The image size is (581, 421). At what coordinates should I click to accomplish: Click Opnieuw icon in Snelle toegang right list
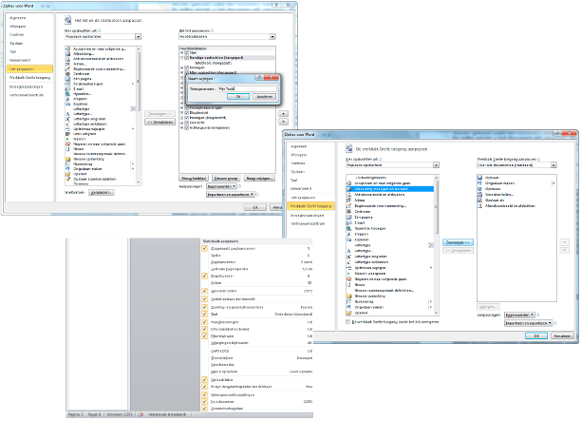[479, 189]
